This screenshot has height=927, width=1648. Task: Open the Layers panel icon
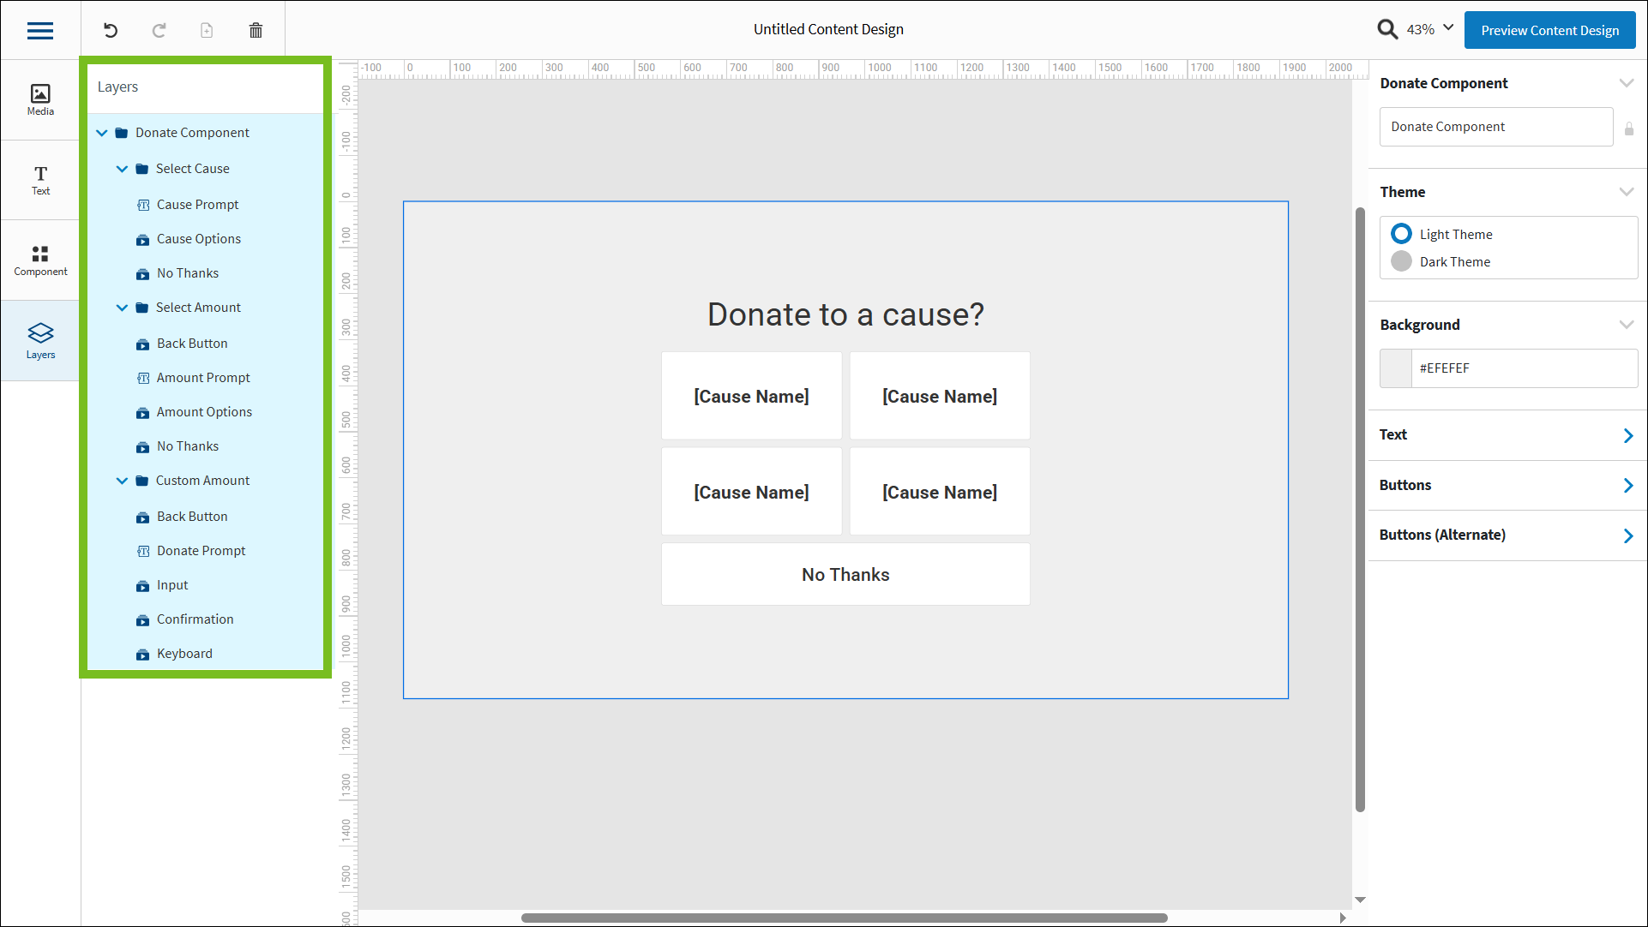coord(39,340)
